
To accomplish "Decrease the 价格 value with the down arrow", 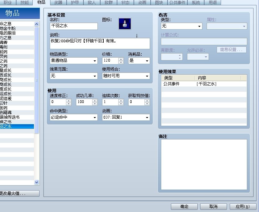I will 121,62.
